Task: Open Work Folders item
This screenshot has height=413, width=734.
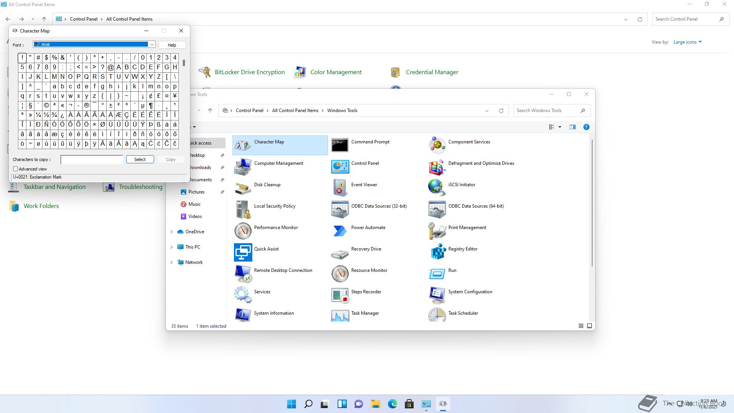Action: (x=41, y=206)
